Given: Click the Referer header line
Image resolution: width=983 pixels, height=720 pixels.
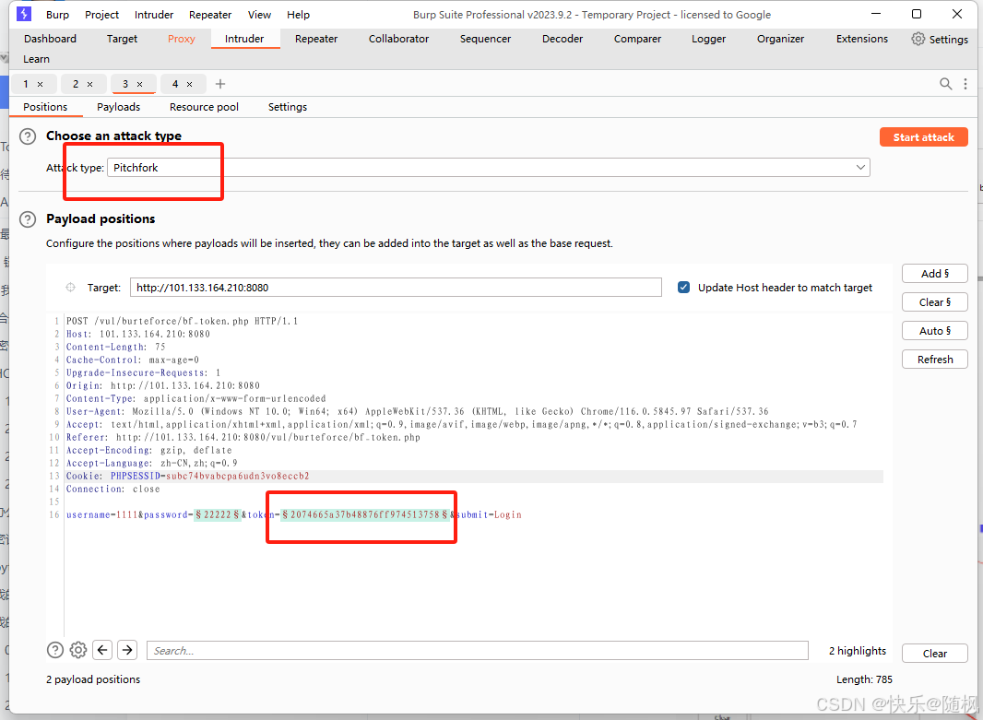Looking at the screenshot, I should pyautogui.click(x=243, y=437).
